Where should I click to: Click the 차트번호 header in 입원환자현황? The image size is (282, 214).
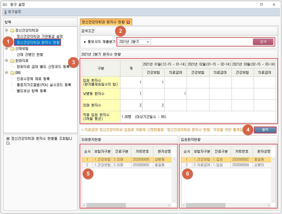(x=240, y=152)
